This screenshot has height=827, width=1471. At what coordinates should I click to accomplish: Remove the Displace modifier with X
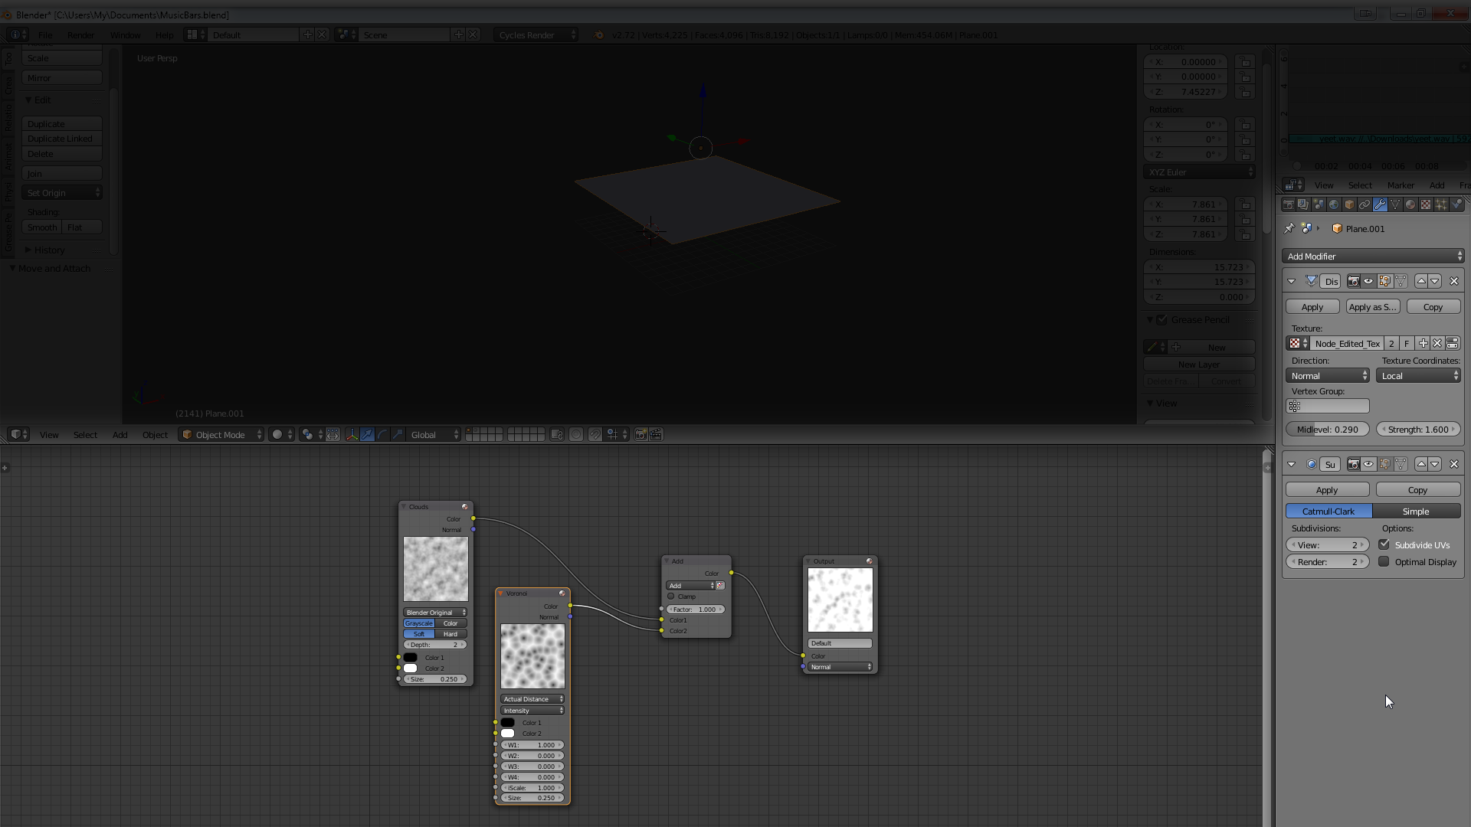[1454, 281]
